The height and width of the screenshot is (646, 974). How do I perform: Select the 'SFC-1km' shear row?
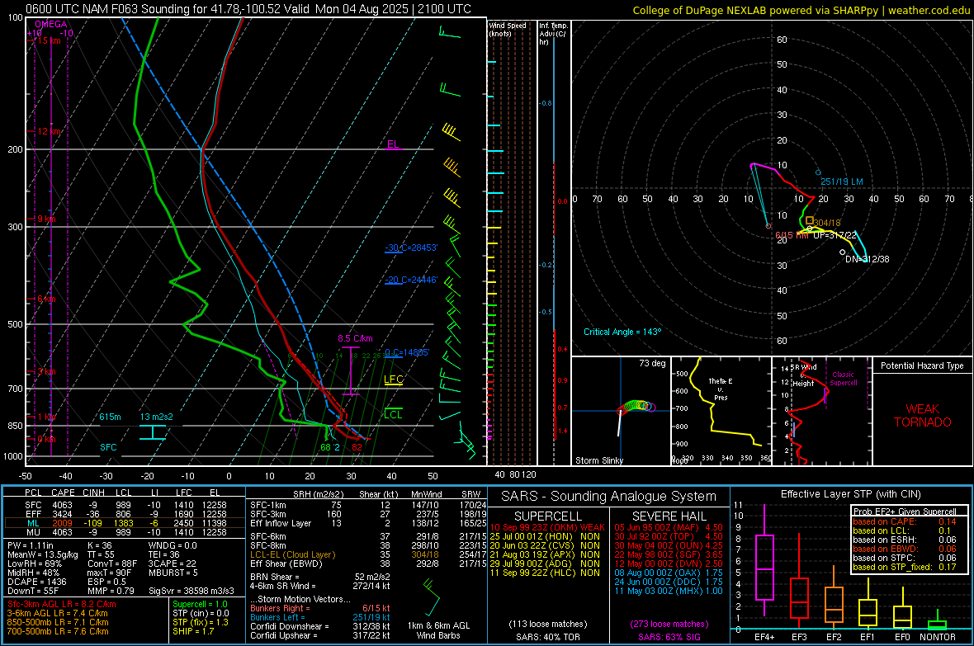pyautogui.click(x=368, y=505)
